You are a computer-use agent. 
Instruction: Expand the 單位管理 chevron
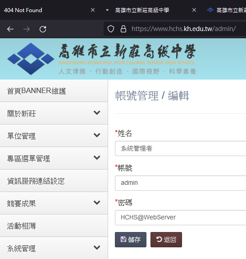pos(97,135)
